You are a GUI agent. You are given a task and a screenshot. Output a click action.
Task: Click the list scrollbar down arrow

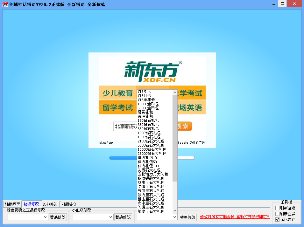click(x=175, y=211)
